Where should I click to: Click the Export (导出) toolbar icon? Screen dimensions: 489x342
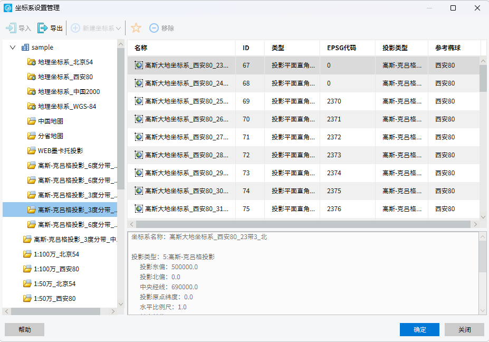42,28
